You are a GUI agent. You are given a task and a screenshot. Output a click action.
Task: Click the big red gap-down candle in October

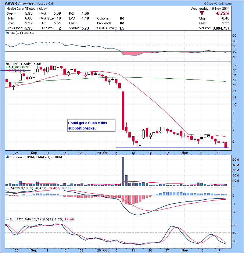(123, 111)
